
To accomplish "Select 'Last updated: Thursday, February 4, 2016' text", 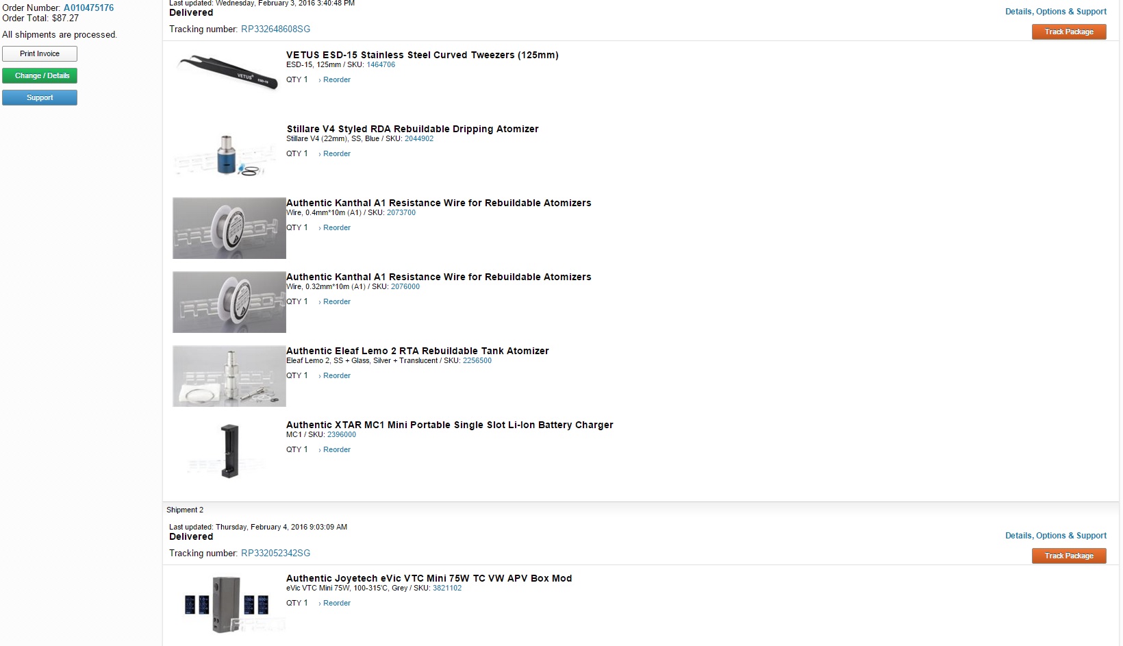I will (258, 527).
